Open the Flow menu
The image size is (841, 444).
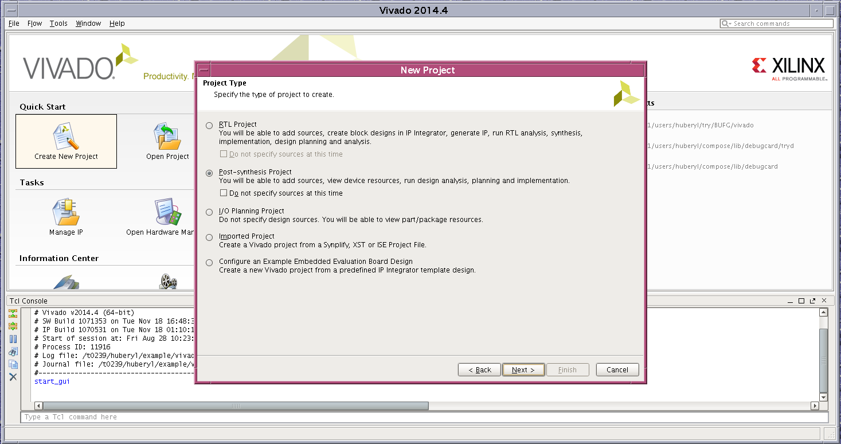tap(34, 24)
